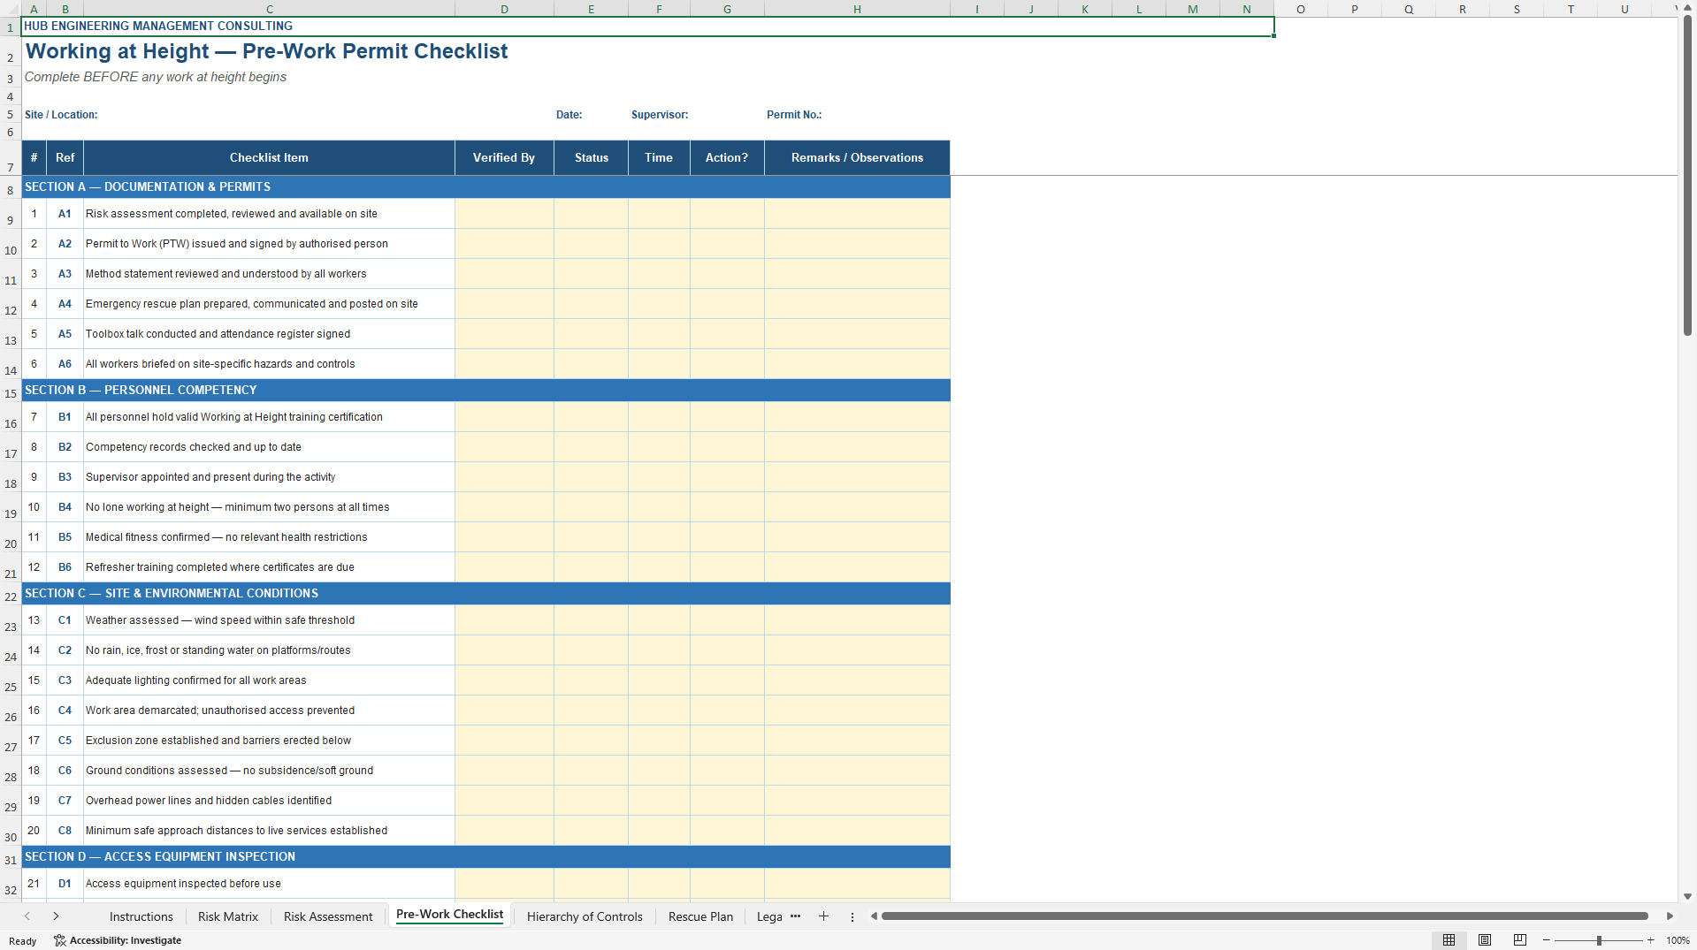Open the sheet tab options dots
The image size is (1697, 950).
click(x=852, y=916)
